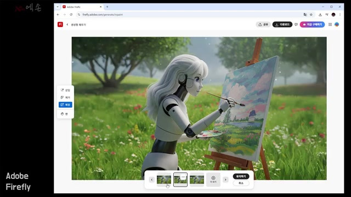Click the Keep (유지하기) button
The height and width of the screenshot is (197, 351).
pos(241,176)
